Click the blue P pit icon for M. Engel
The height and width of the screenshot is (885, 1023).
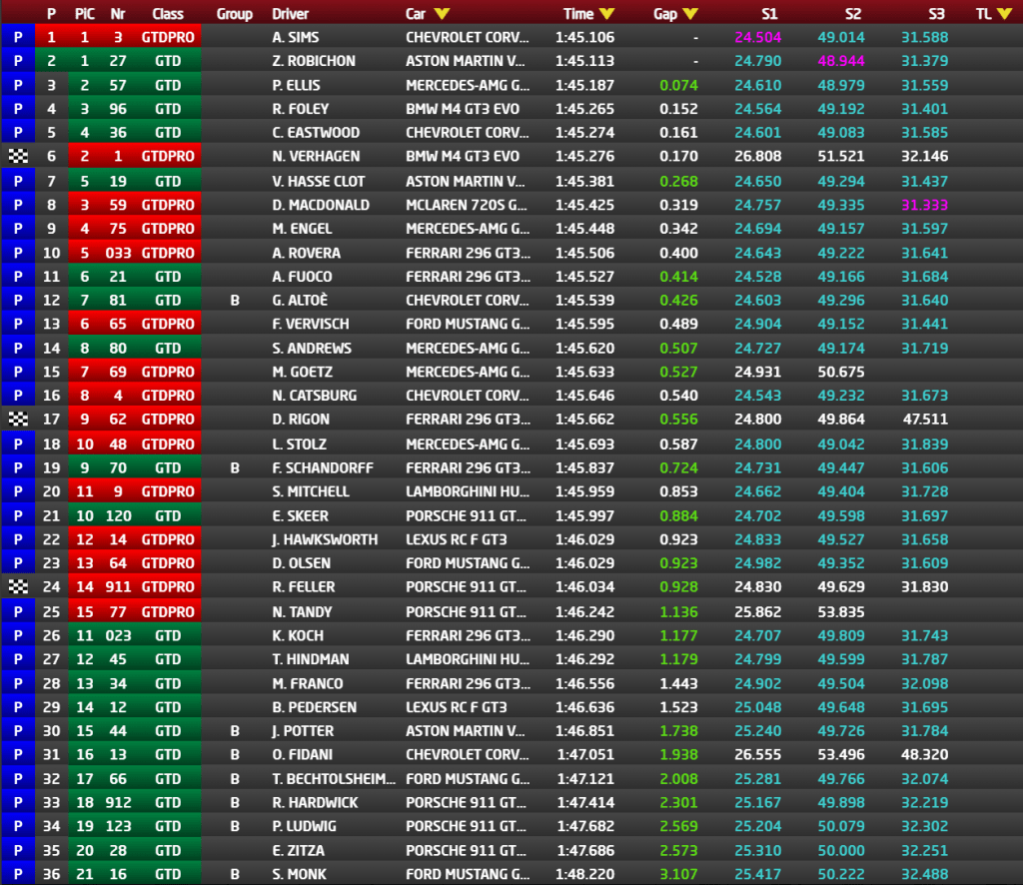(x=18, y=229)
